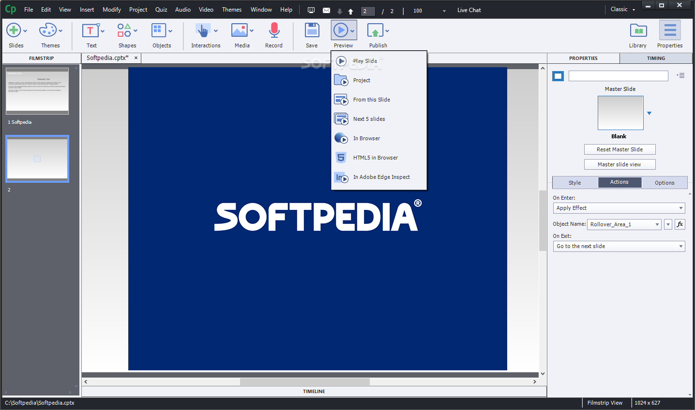This screenshot has width=695, height=410.
Task: Save the project with Save icon
Action: [312, 30]
